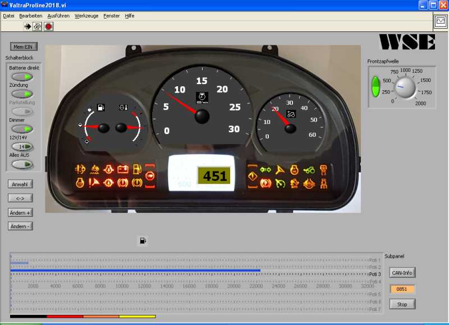
Task: Switch the 12V/14V voltage toggle
Action: coord(22,147)
